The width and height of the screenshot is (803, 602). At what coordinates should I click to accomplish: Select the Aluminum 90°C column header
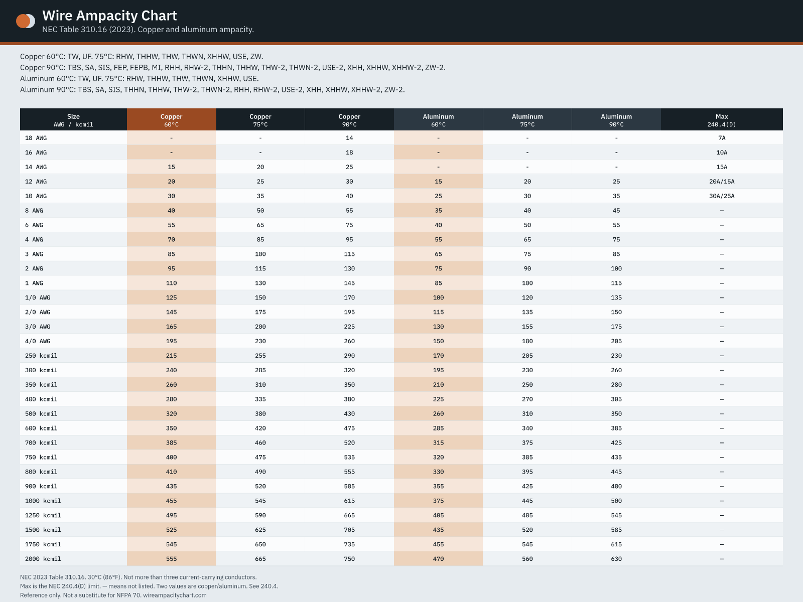pyautogui.click(x=616, y=120)
